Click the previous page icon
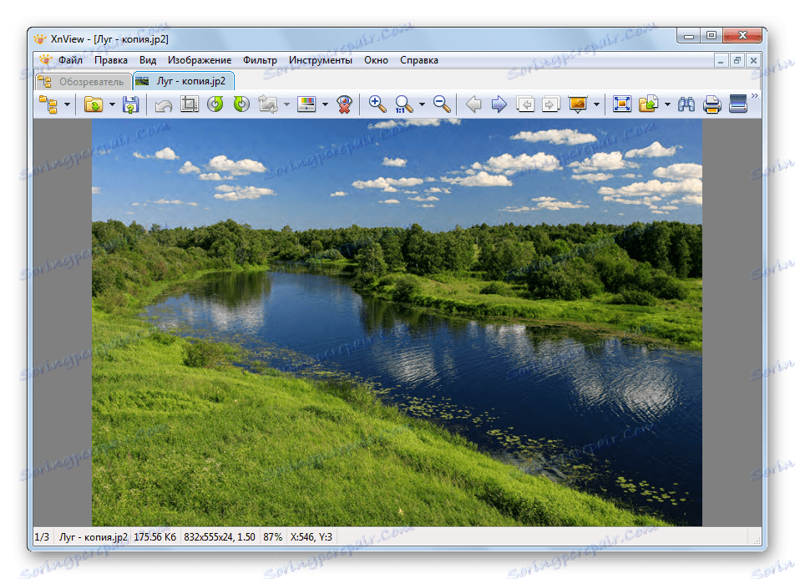 coord(525,104)
